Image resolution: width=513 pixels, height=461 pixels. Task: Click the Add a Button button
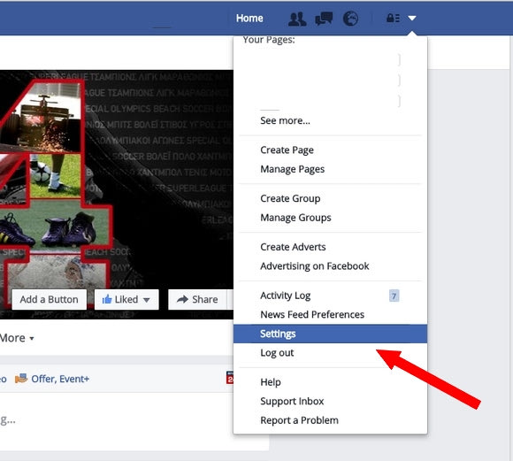[49, 299]
